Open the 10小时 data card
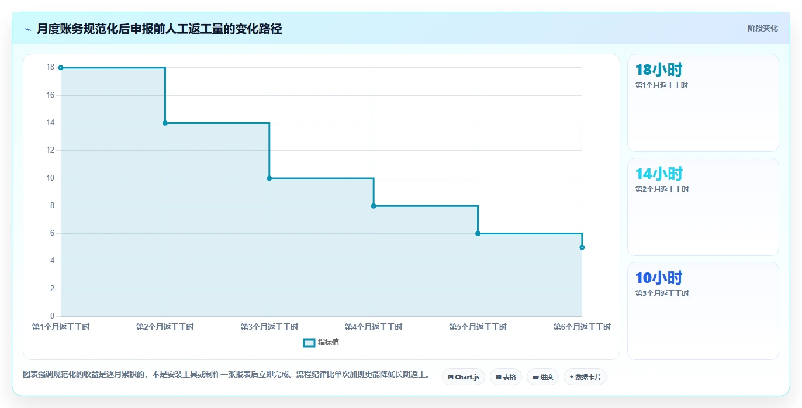 coord(703,311)
